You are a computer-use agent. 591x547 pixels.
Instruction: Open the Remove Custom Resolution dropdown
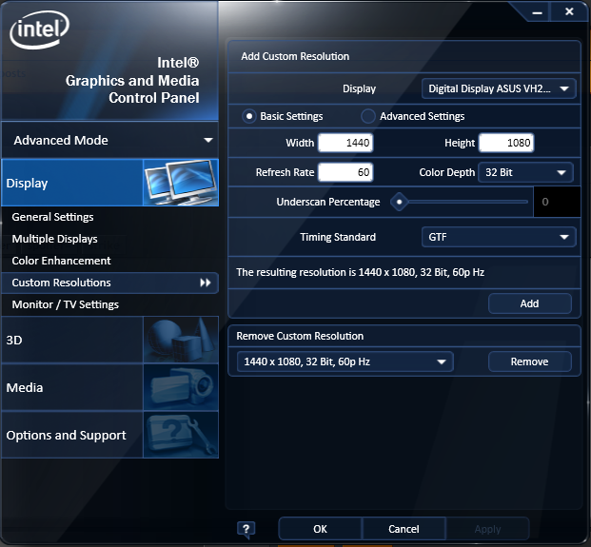click(x=345, y=361)
